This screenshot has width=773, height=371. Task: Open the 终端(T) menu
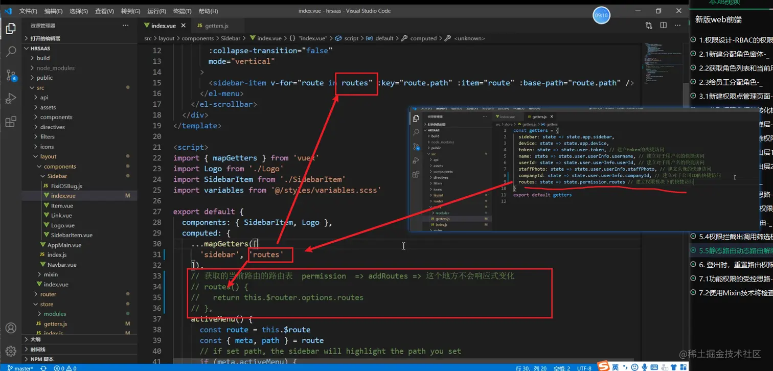click(181, 11)
